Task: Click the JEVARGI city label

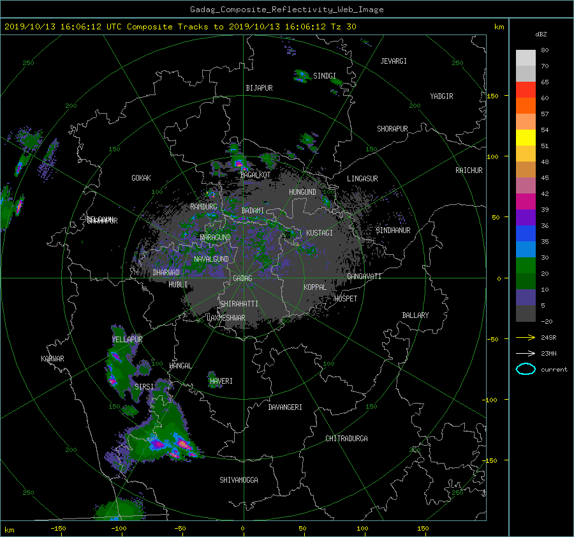Action: (x=394, y=61)
